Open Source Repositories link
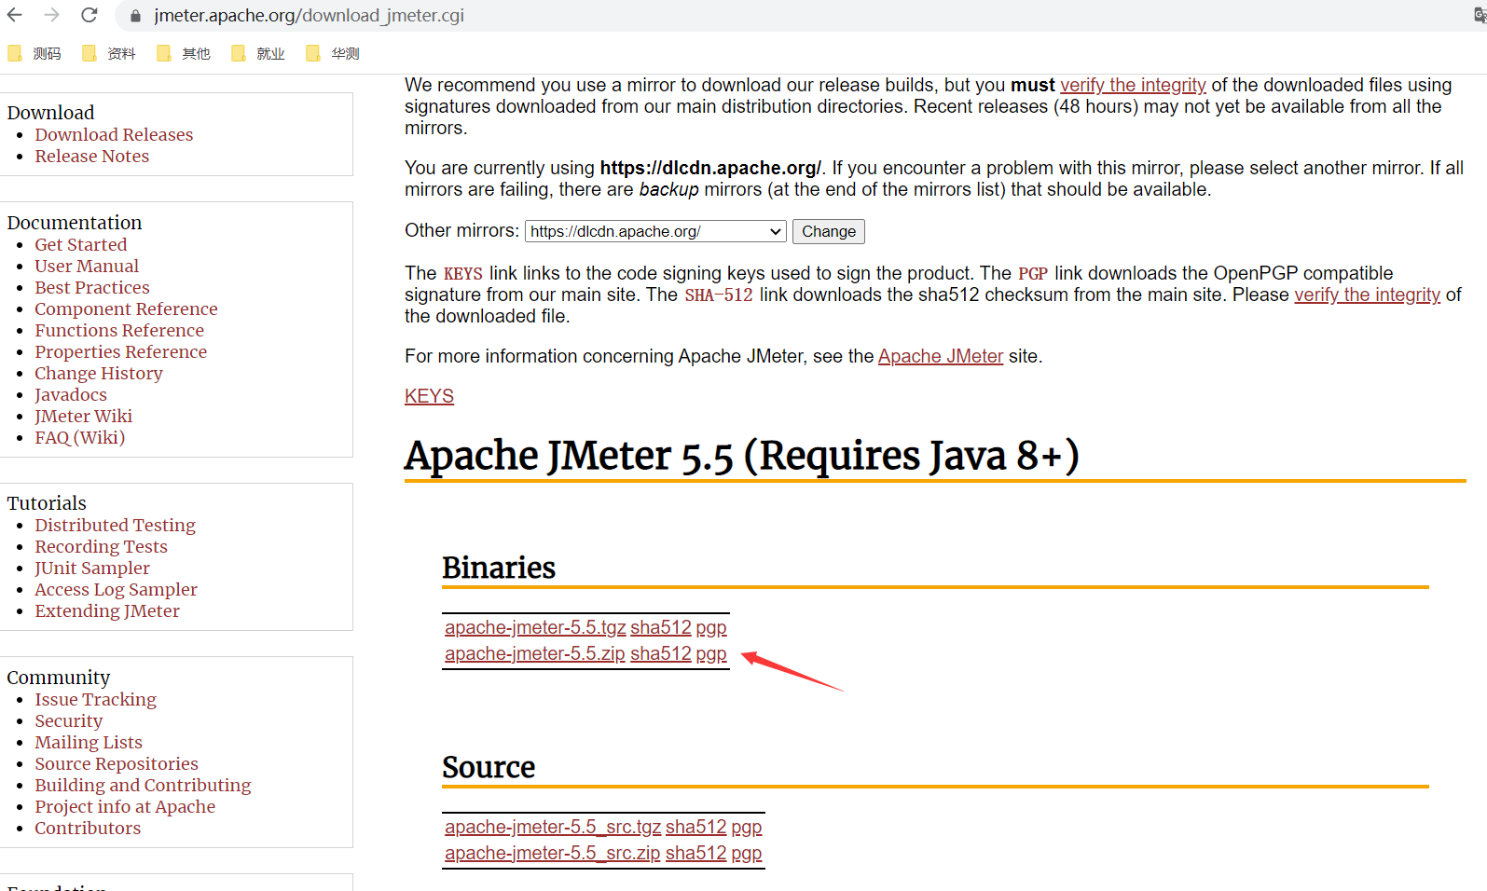 point(117,763)
